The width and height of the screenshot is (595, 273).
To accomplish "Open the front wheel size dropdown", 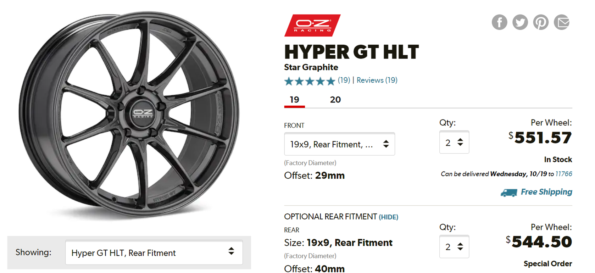I will [339, 144].
